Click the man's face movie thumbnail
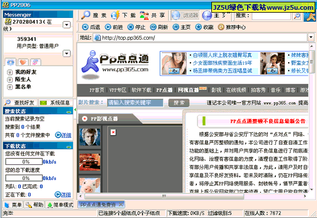Image resolution: width=317 pixels, height=218 pixels. pyautogui.click(x=89, y=137)
